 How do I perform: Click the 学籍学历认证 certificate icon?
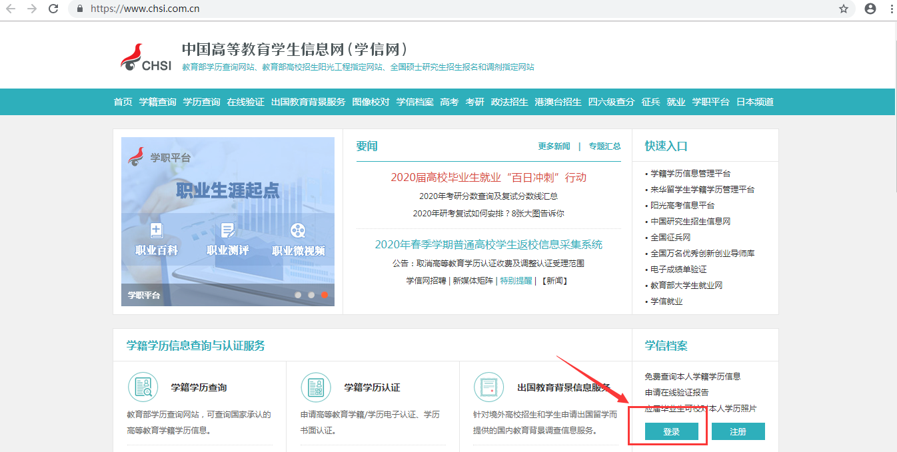tap(316, 387)
